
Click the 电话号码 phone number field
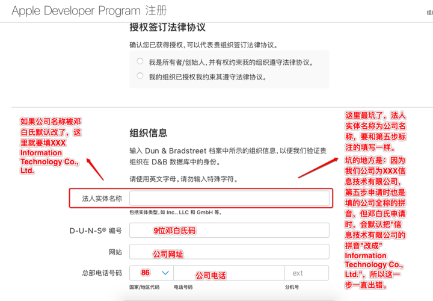click(x=229, y=273)
